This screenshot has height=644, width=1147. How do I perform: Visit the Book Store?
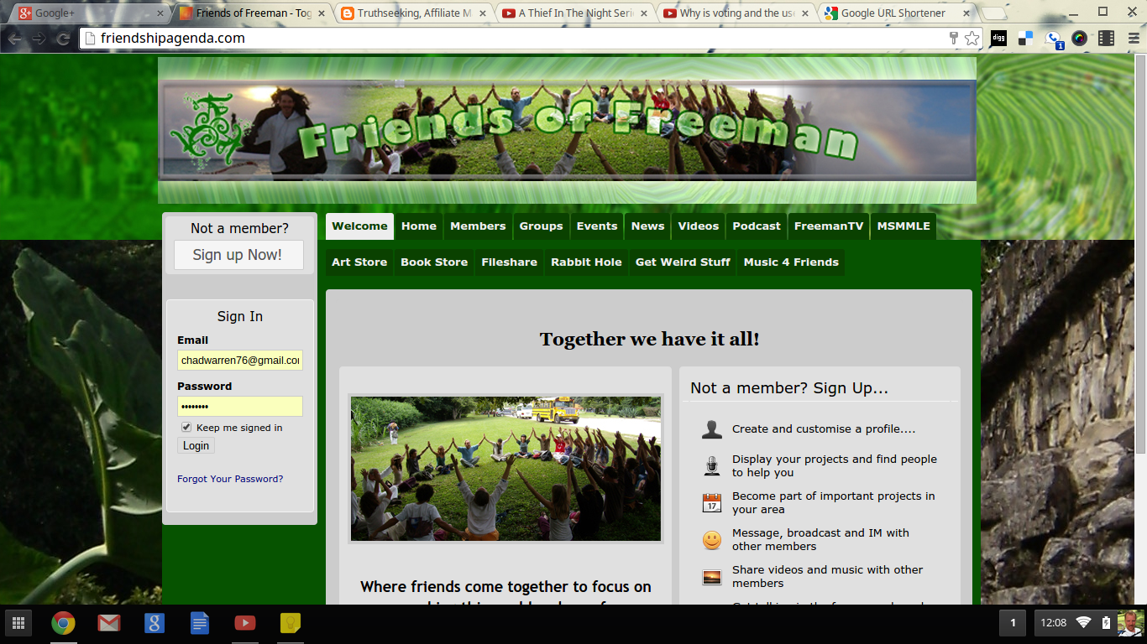click(434, 262)
